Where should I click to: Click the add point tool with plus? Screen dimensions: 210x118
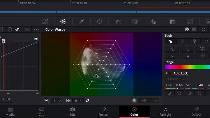172,49
